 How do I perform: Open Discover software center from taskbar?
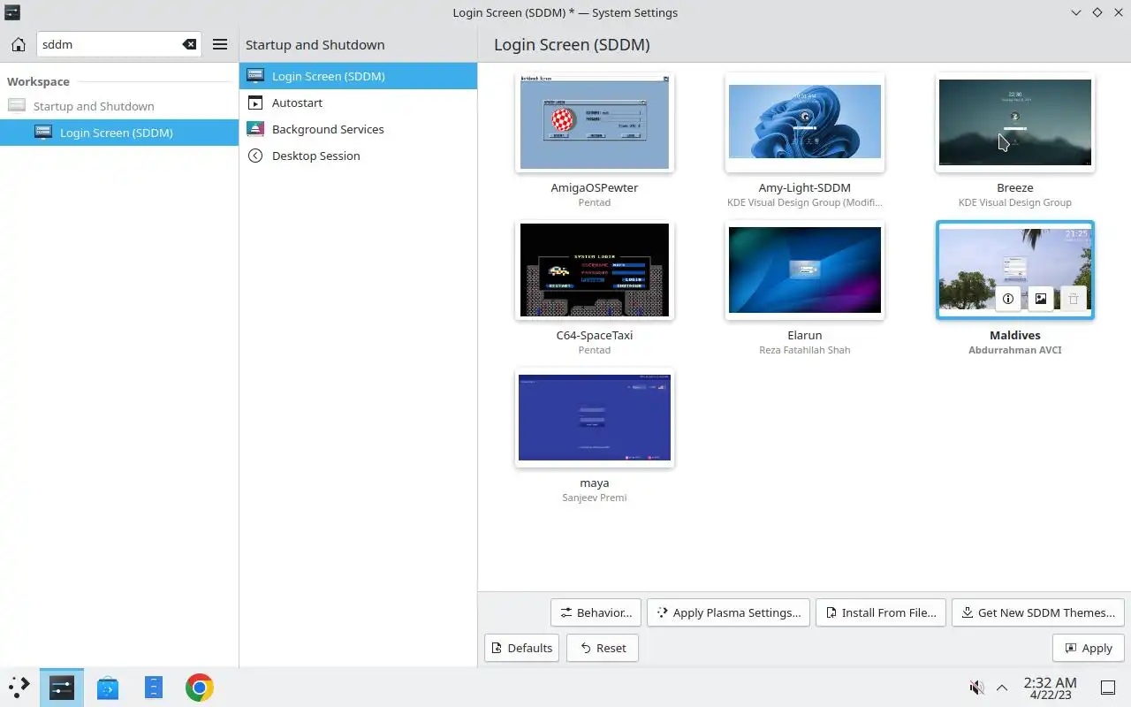click(108, 688)
